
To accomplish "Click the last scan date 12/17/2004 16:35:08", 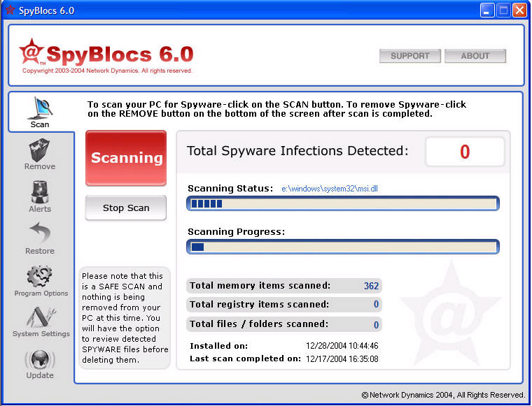I will tap(342, 359).
